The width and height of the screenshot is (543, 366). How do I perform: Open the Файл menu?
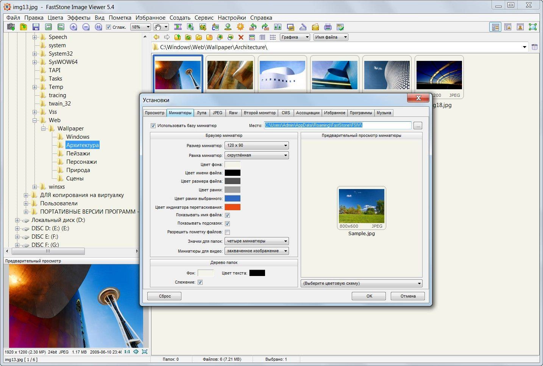pos(13,18)
